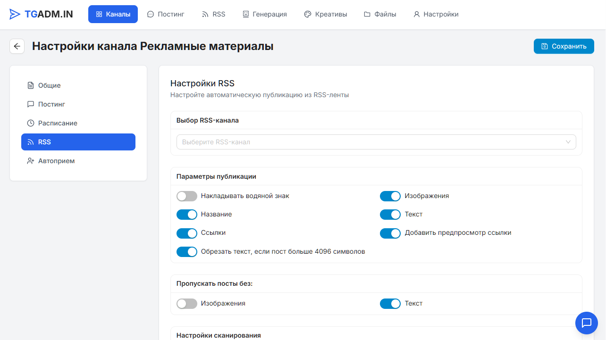The width and height of the screenshot is (606, 340).
Task: Enable skipping posts without Изображения
Action: point(187,304)
